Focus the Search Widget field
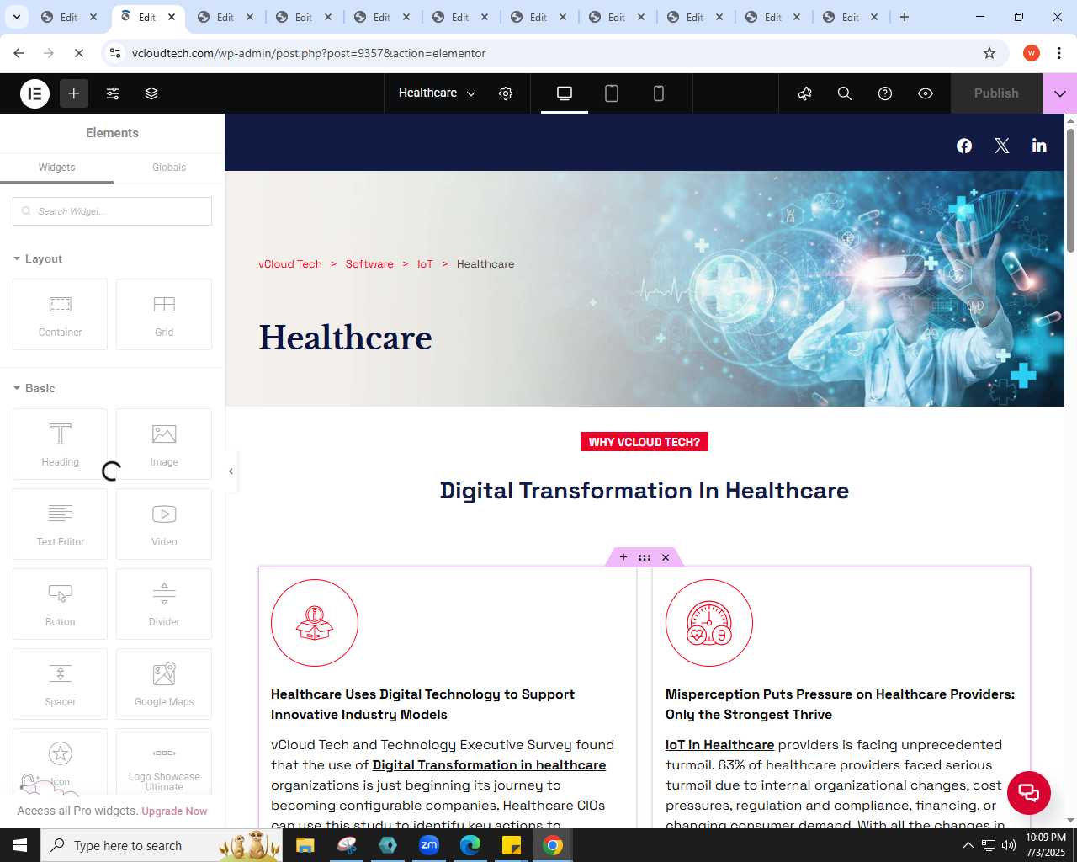This screenshot has height=862, width=1077. point(112,211)
